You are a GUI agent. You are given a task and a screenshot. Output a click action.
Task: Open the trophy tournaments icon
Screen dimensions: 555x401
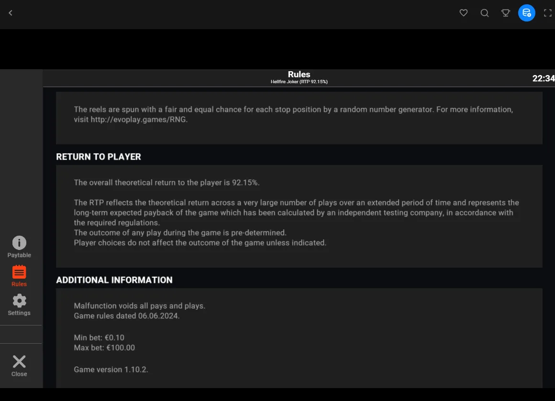coord(505,13)
